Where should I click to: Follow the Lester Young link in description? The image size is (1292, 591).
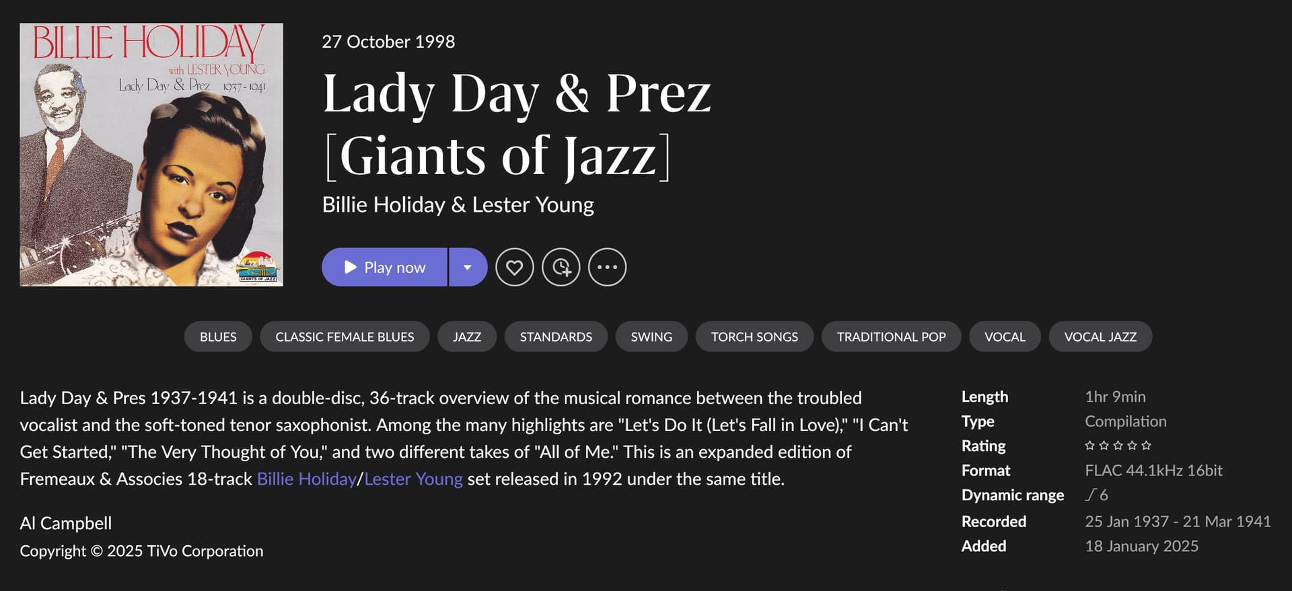point(413,479)
